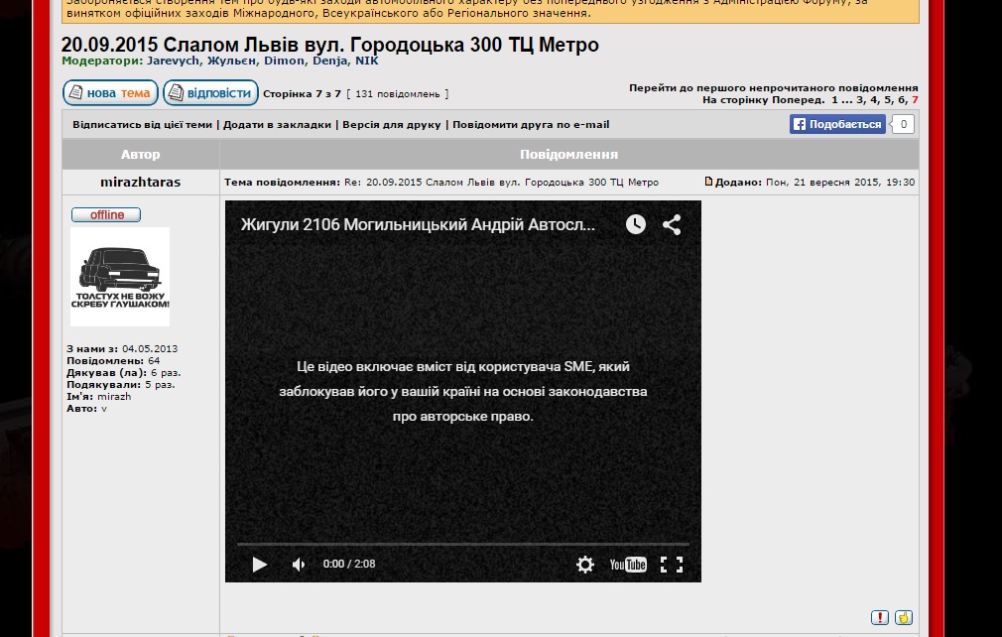Click the offline status badge
This screenshot has width=1002, height=637.
[106, 214]
